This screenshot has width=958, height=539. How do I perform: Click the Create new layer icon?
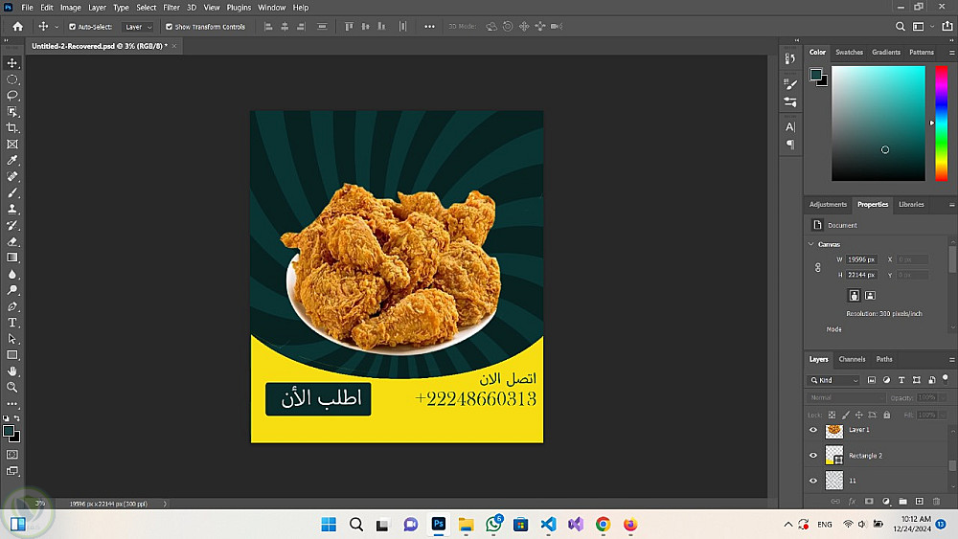(x=920, y=501)
